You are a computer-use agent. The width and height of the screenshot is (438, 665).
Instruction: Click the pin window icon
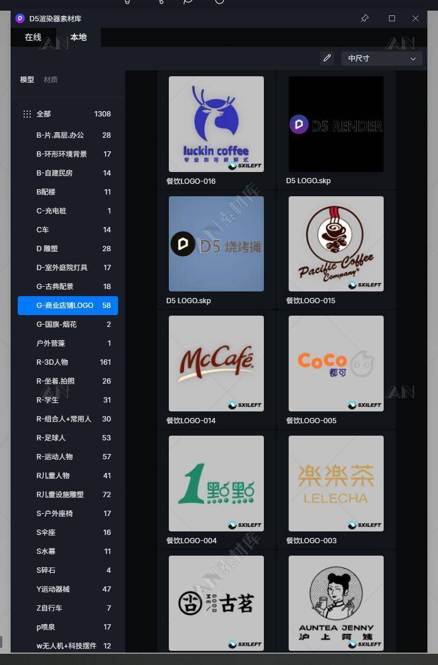tap(364, 18)
